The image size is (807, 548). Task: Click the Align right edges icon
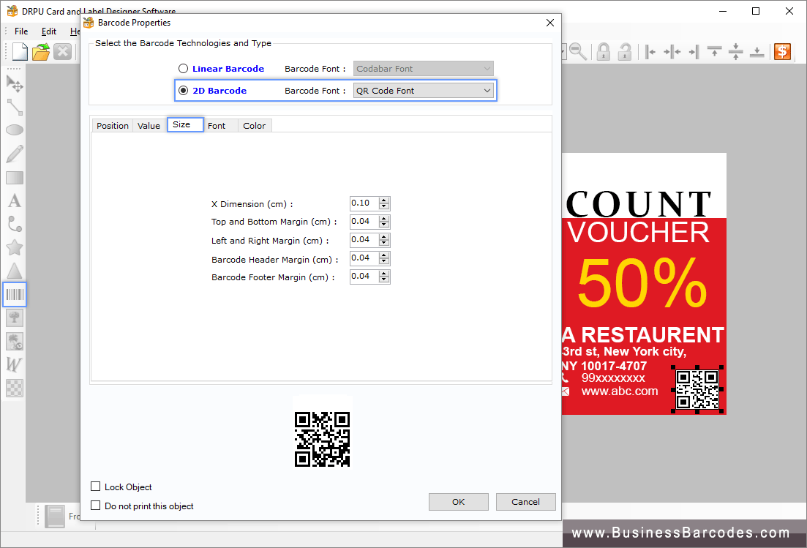[x=694, y=51]
